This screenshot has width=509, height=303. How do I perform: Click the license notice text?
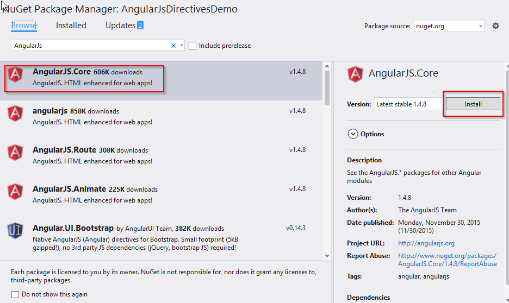click(x=163, y=276)
